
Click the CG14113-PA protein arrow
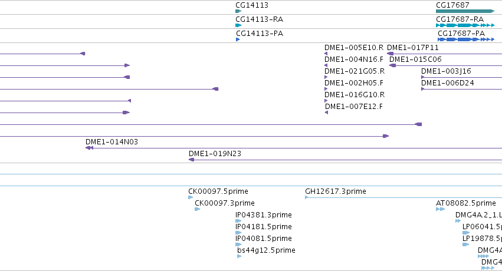coord(238,39)
